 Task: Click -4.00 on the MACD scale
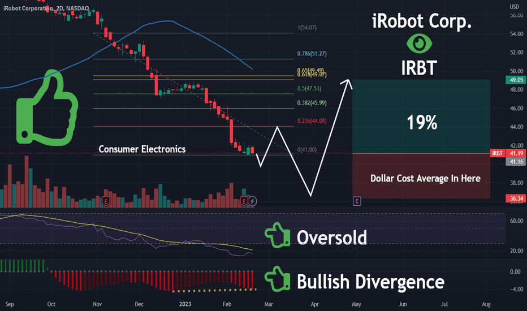tap(517, 289)
